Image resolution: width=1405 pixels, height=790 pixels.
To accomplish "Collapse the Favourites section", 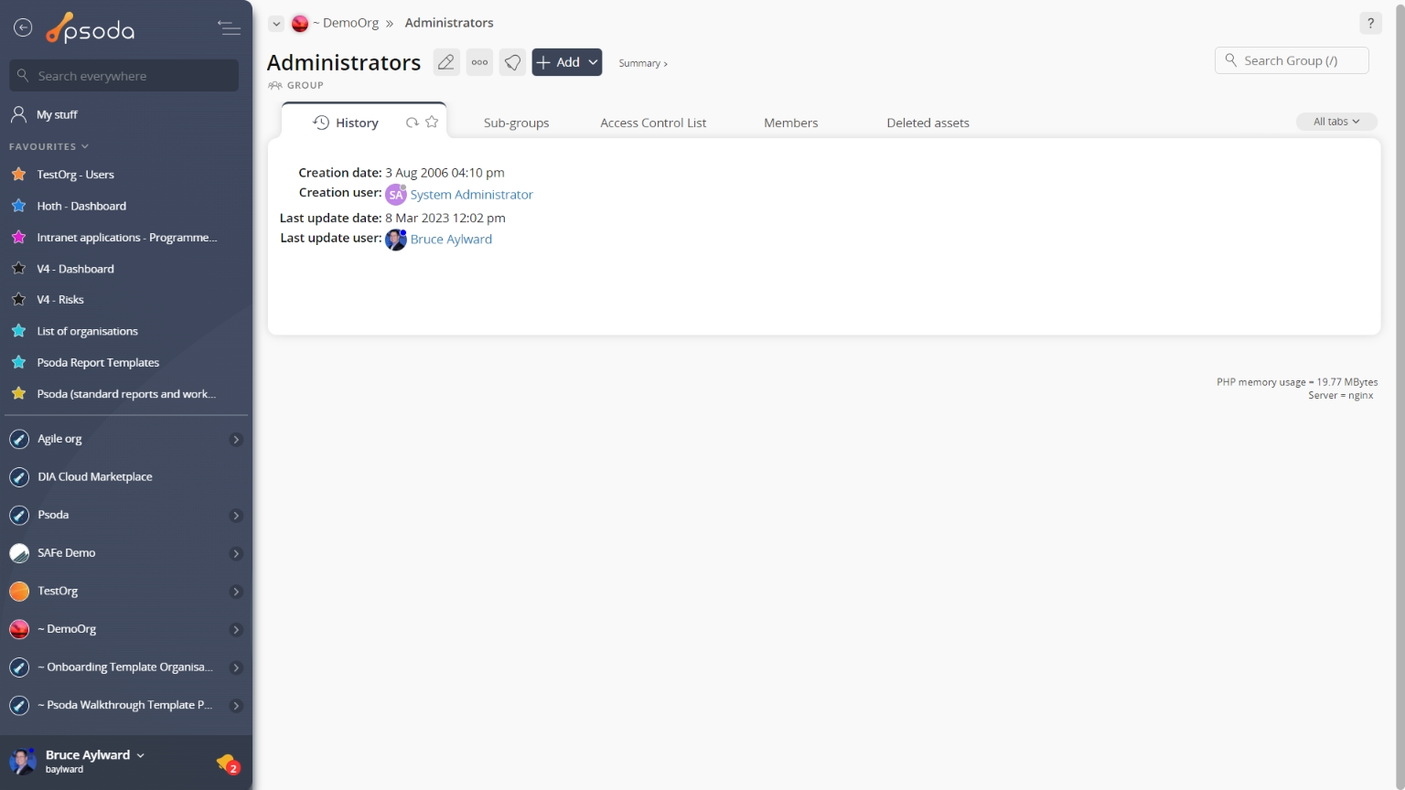I will [x=48, y=146].
